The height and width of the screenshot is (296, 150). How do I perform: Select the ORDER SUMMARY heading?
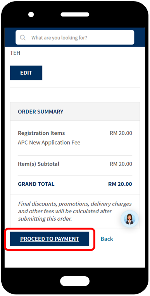click(x=41, y=111)
